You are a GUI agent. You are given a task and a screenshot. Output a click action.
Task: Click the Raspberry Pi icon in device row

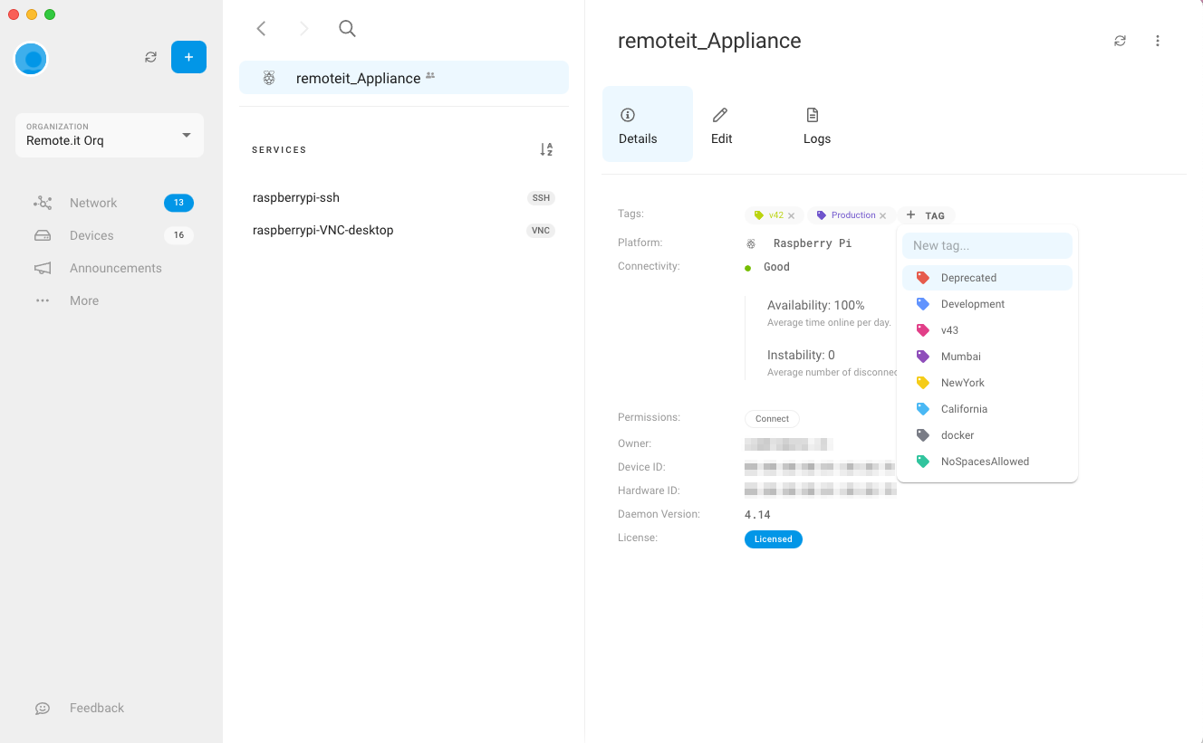(x=269, y=78)
